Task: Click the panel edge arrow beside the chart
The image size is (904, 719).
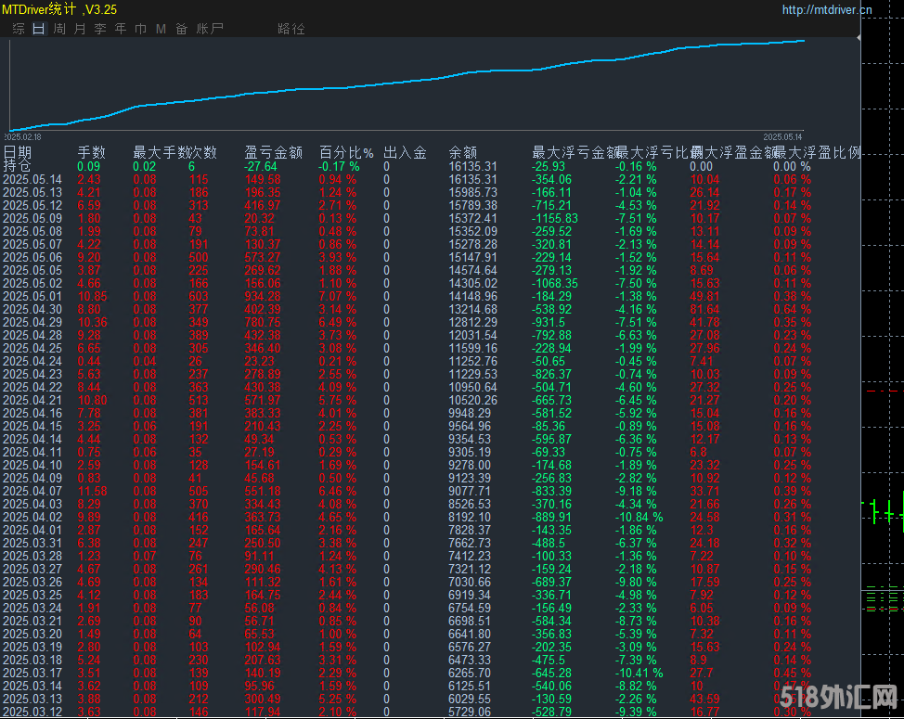Action: click(x=859, y=37)
